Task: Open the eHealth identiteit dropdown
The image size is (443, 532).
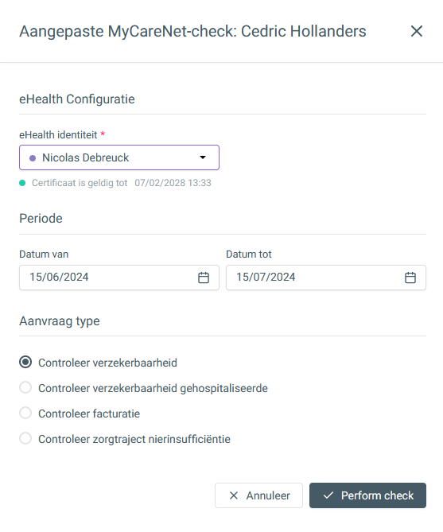Action: coord(119,157)
